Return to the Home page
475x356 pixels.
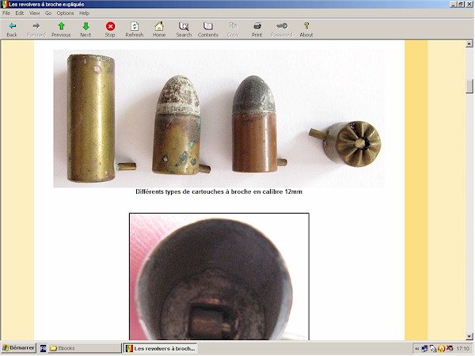point(159,30)
